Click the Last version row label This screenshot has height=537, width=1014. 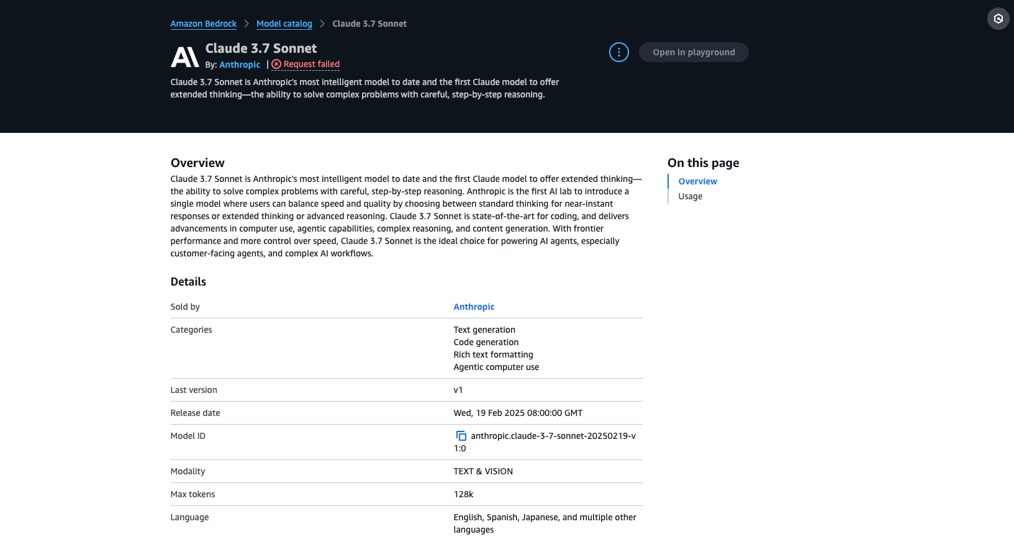point(194,390)
